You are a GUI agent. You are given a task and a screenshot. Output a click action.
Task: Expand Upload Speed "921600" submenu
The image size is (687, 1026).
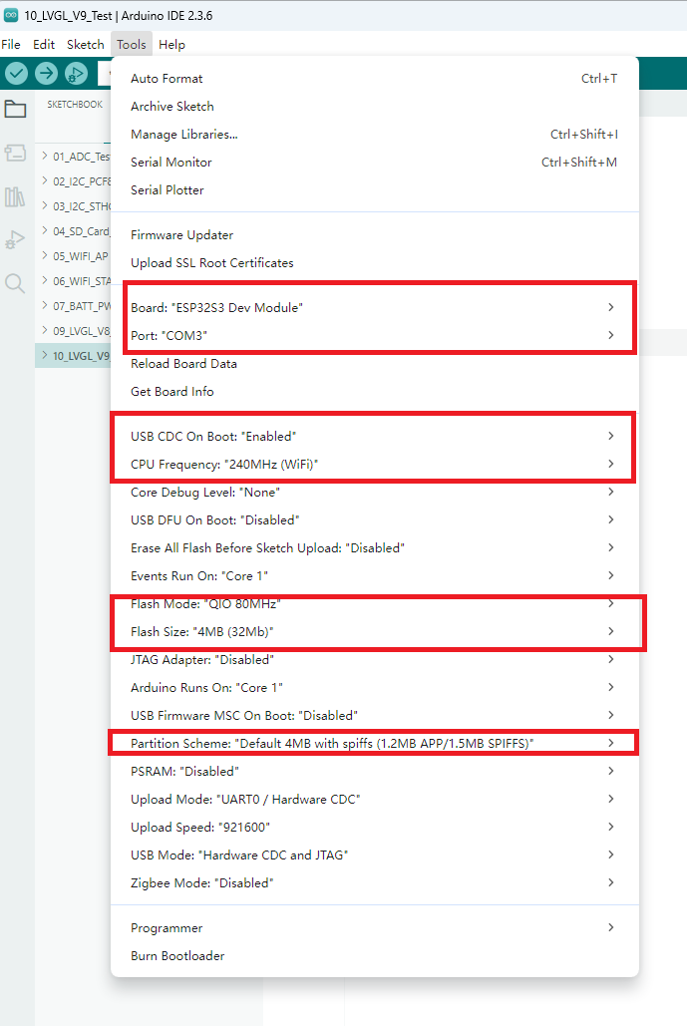(374, 828)
